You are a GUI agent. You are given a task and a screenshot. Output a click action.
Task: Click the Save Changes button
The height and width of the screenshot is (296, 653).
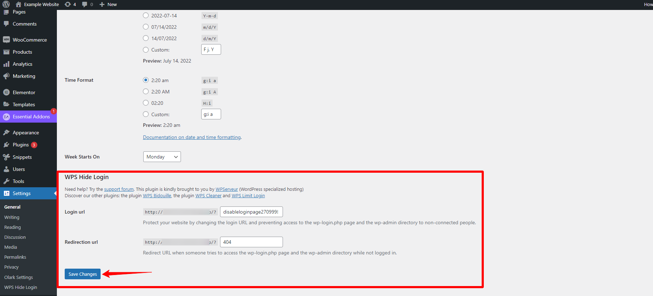coord(82,274)
